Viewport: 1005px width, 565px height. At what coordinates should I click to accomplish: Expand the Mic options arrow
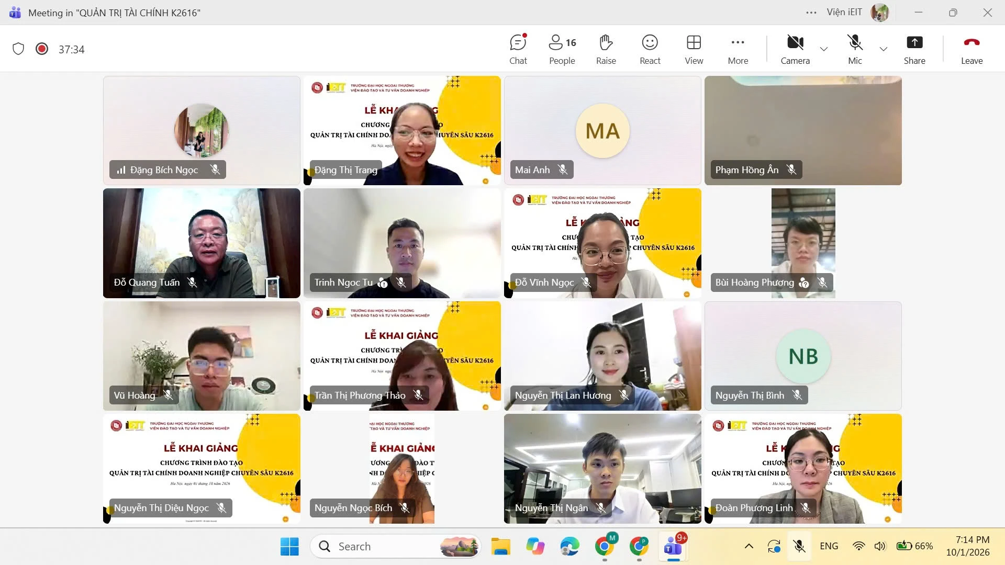pos(884,49)
